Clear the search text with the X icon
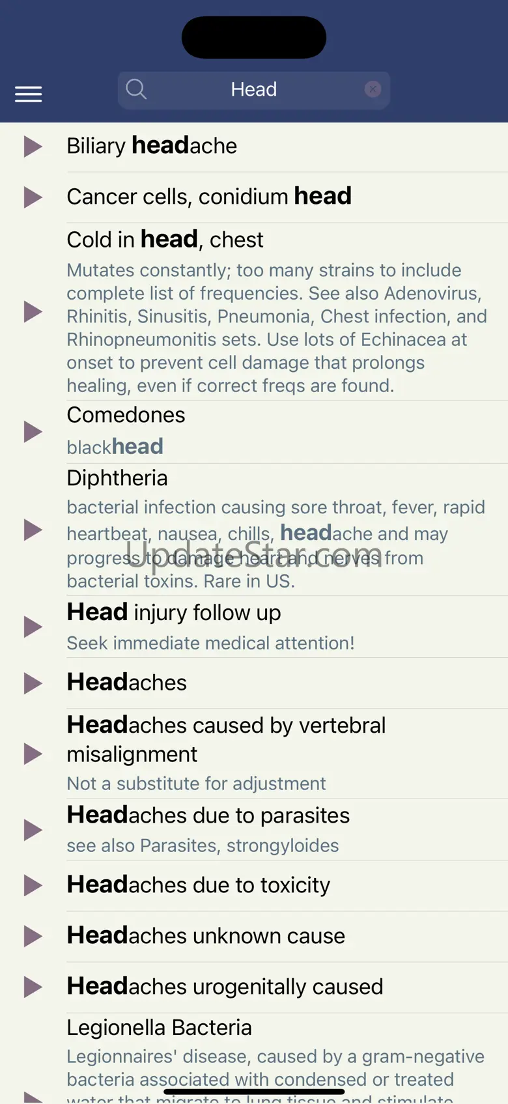The height and width of the screenshot is (1104, 508). [373, 89]
